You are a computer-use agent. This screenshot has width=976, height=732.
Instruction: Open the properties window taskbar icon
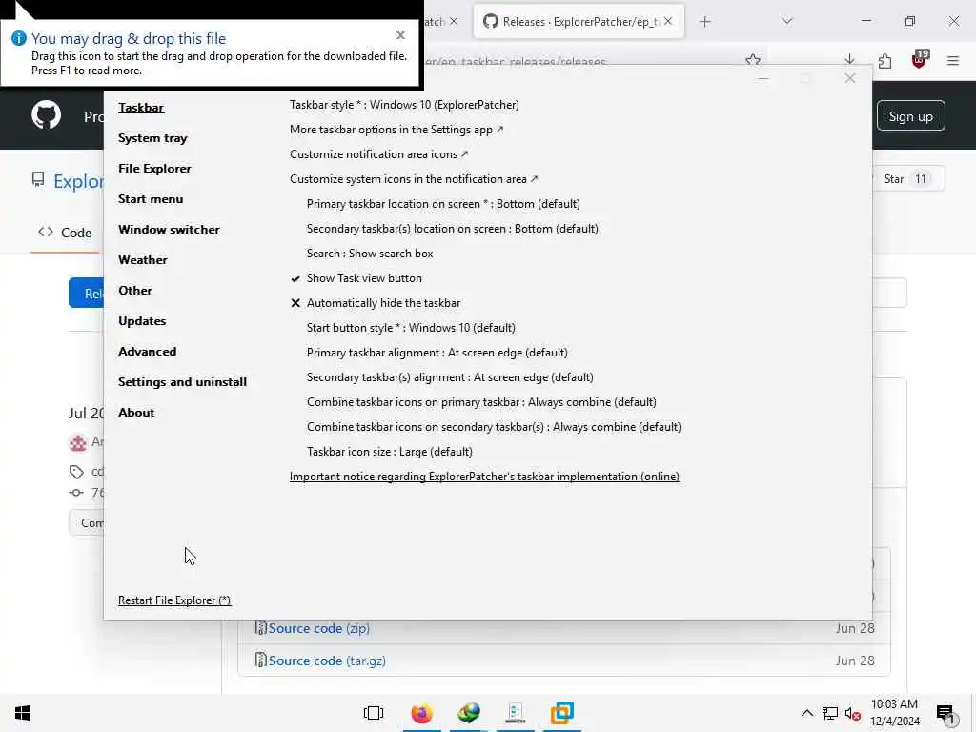point(516,713)
